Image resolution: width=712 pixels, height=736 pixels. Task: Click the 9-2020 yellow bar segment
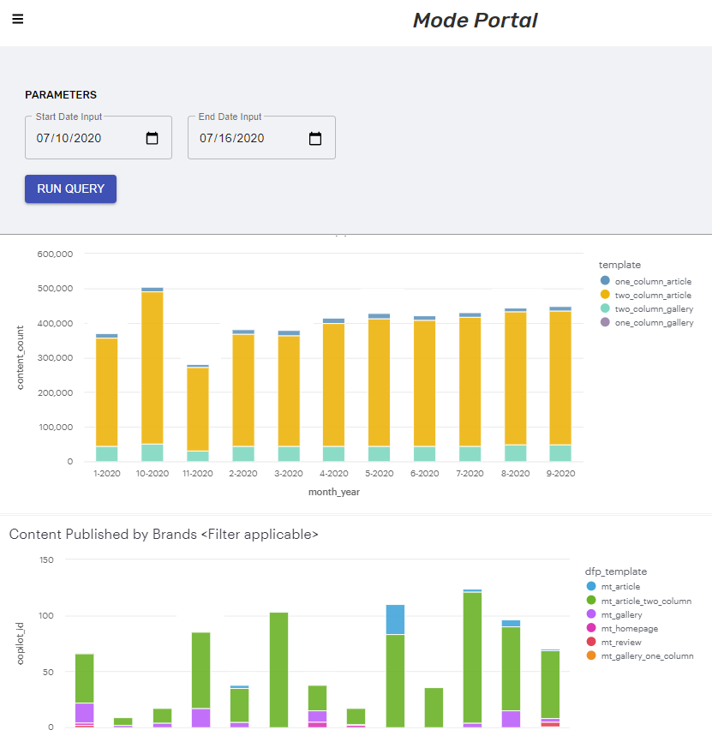560,377
